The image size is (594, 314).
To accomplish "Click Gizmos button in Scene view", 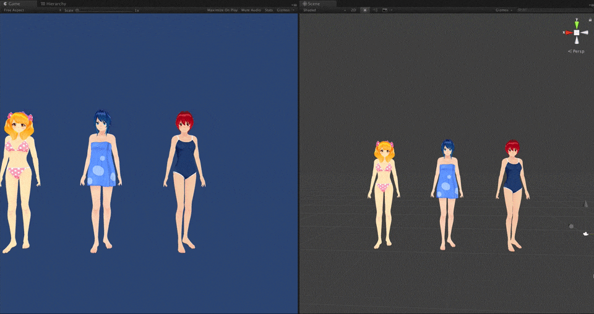I will pos(503,11).
